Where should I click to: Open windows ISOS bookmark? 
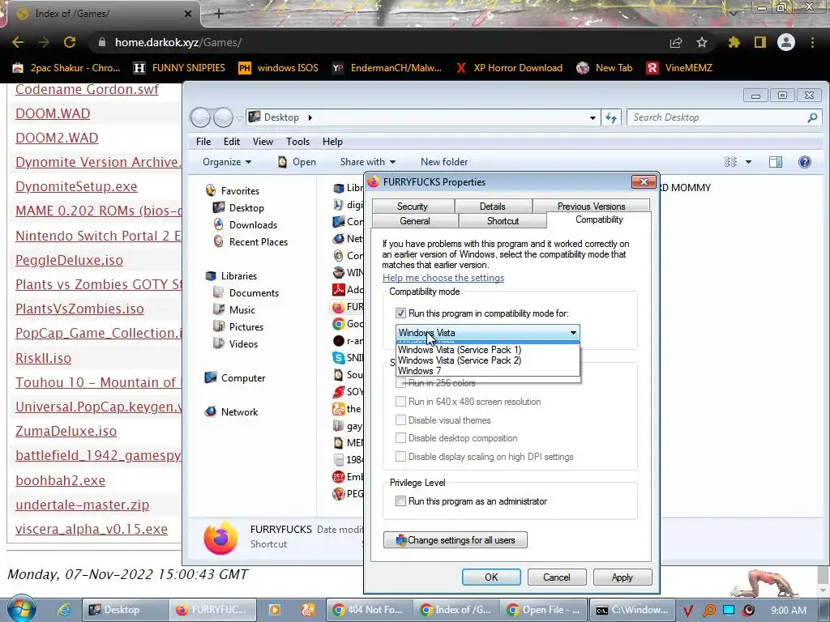(279, 68)
